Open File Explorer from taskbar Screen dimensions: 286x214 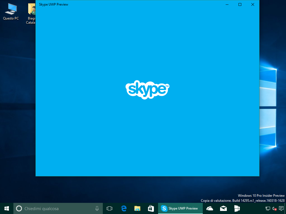[x=137, y=208]
